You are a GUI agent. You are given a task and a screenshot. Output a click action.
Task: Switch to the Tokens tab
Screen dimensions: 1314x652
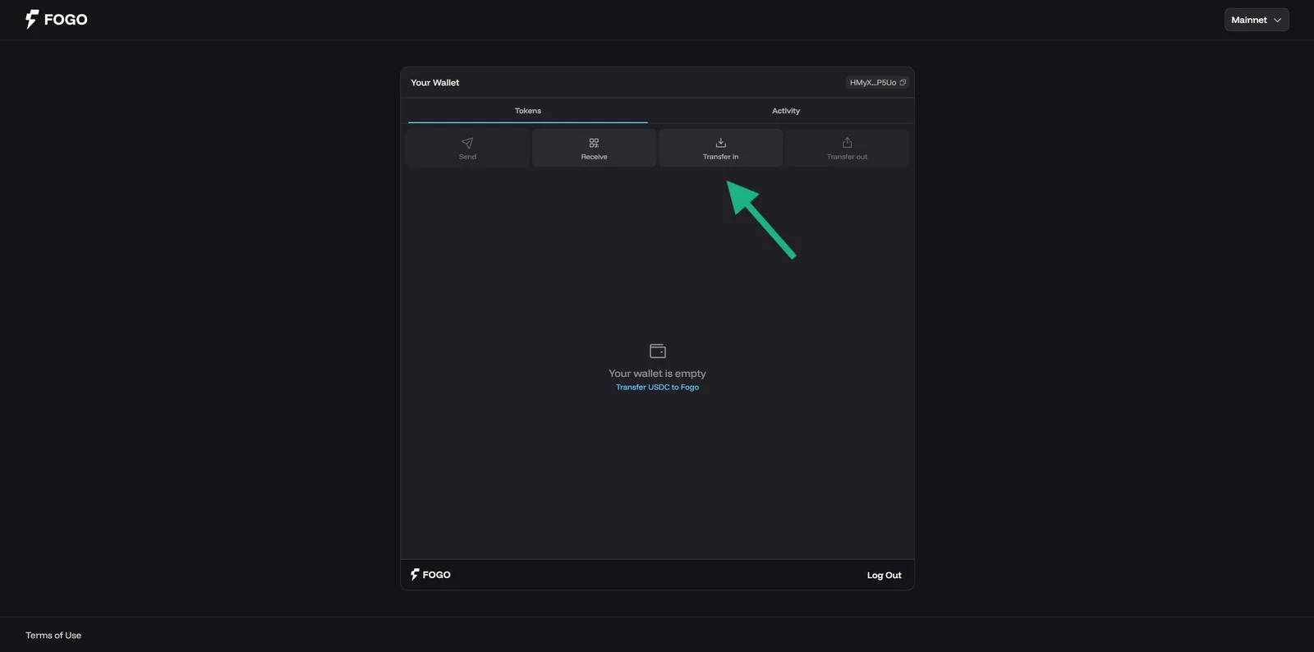click(528, 111)
